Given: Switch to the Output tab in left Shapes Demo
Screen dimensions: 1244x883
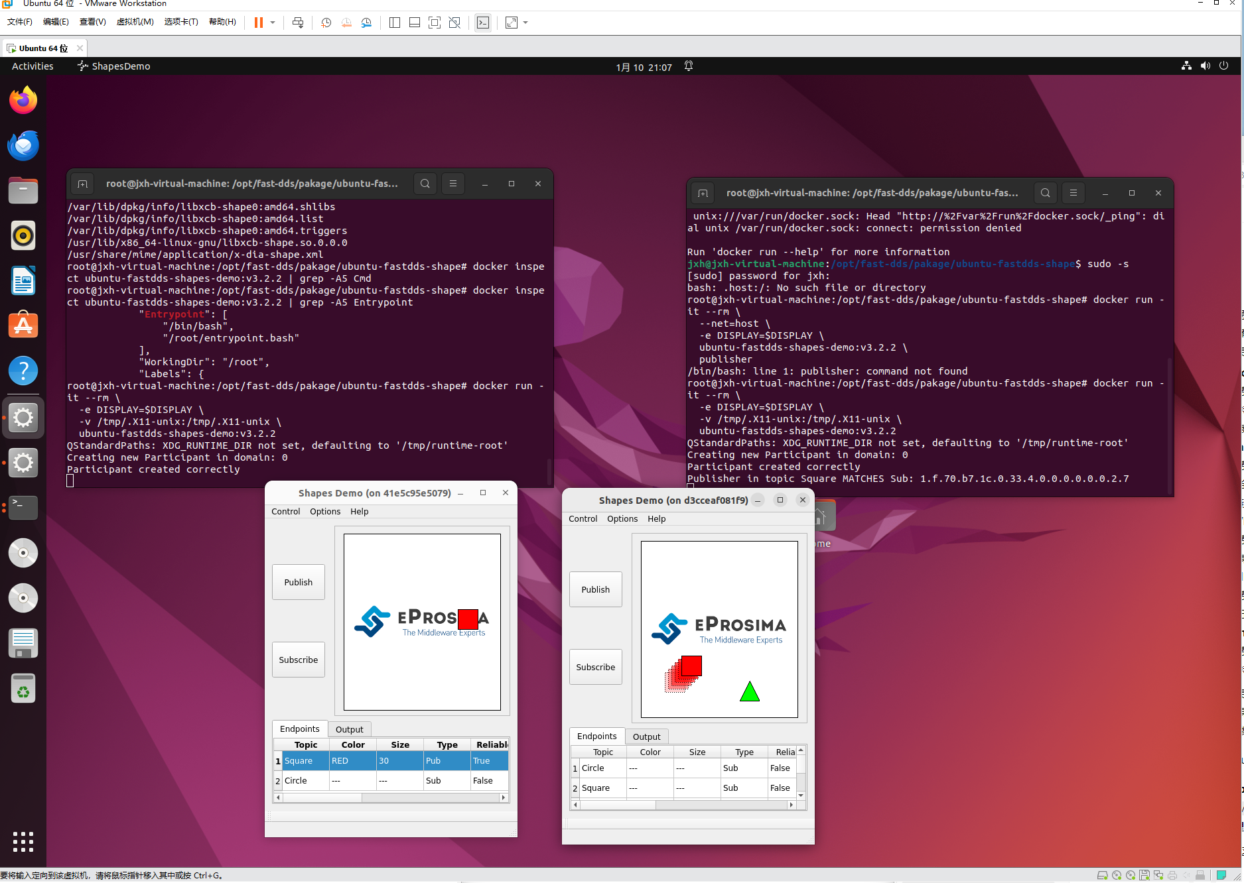Looking at the screenshot, I should 349,729.
